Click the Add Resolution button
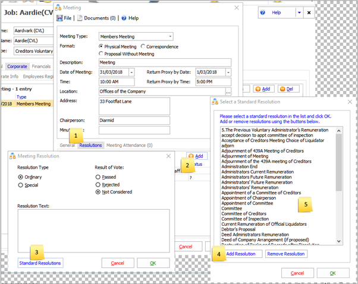 coord(241,254)
